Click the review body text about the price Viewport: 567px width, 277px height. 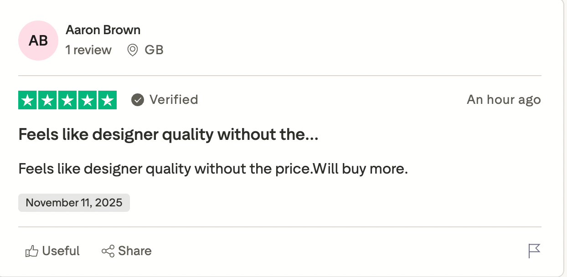click(213, 169)
